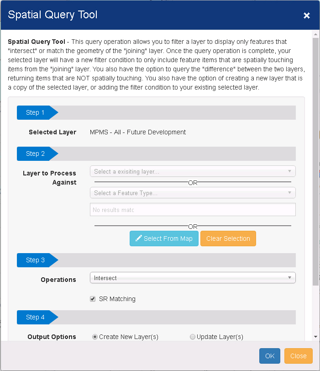This screenshot has height=371, width=320.
Task: Click the Step 2 header tab
Action: [36, 154]
